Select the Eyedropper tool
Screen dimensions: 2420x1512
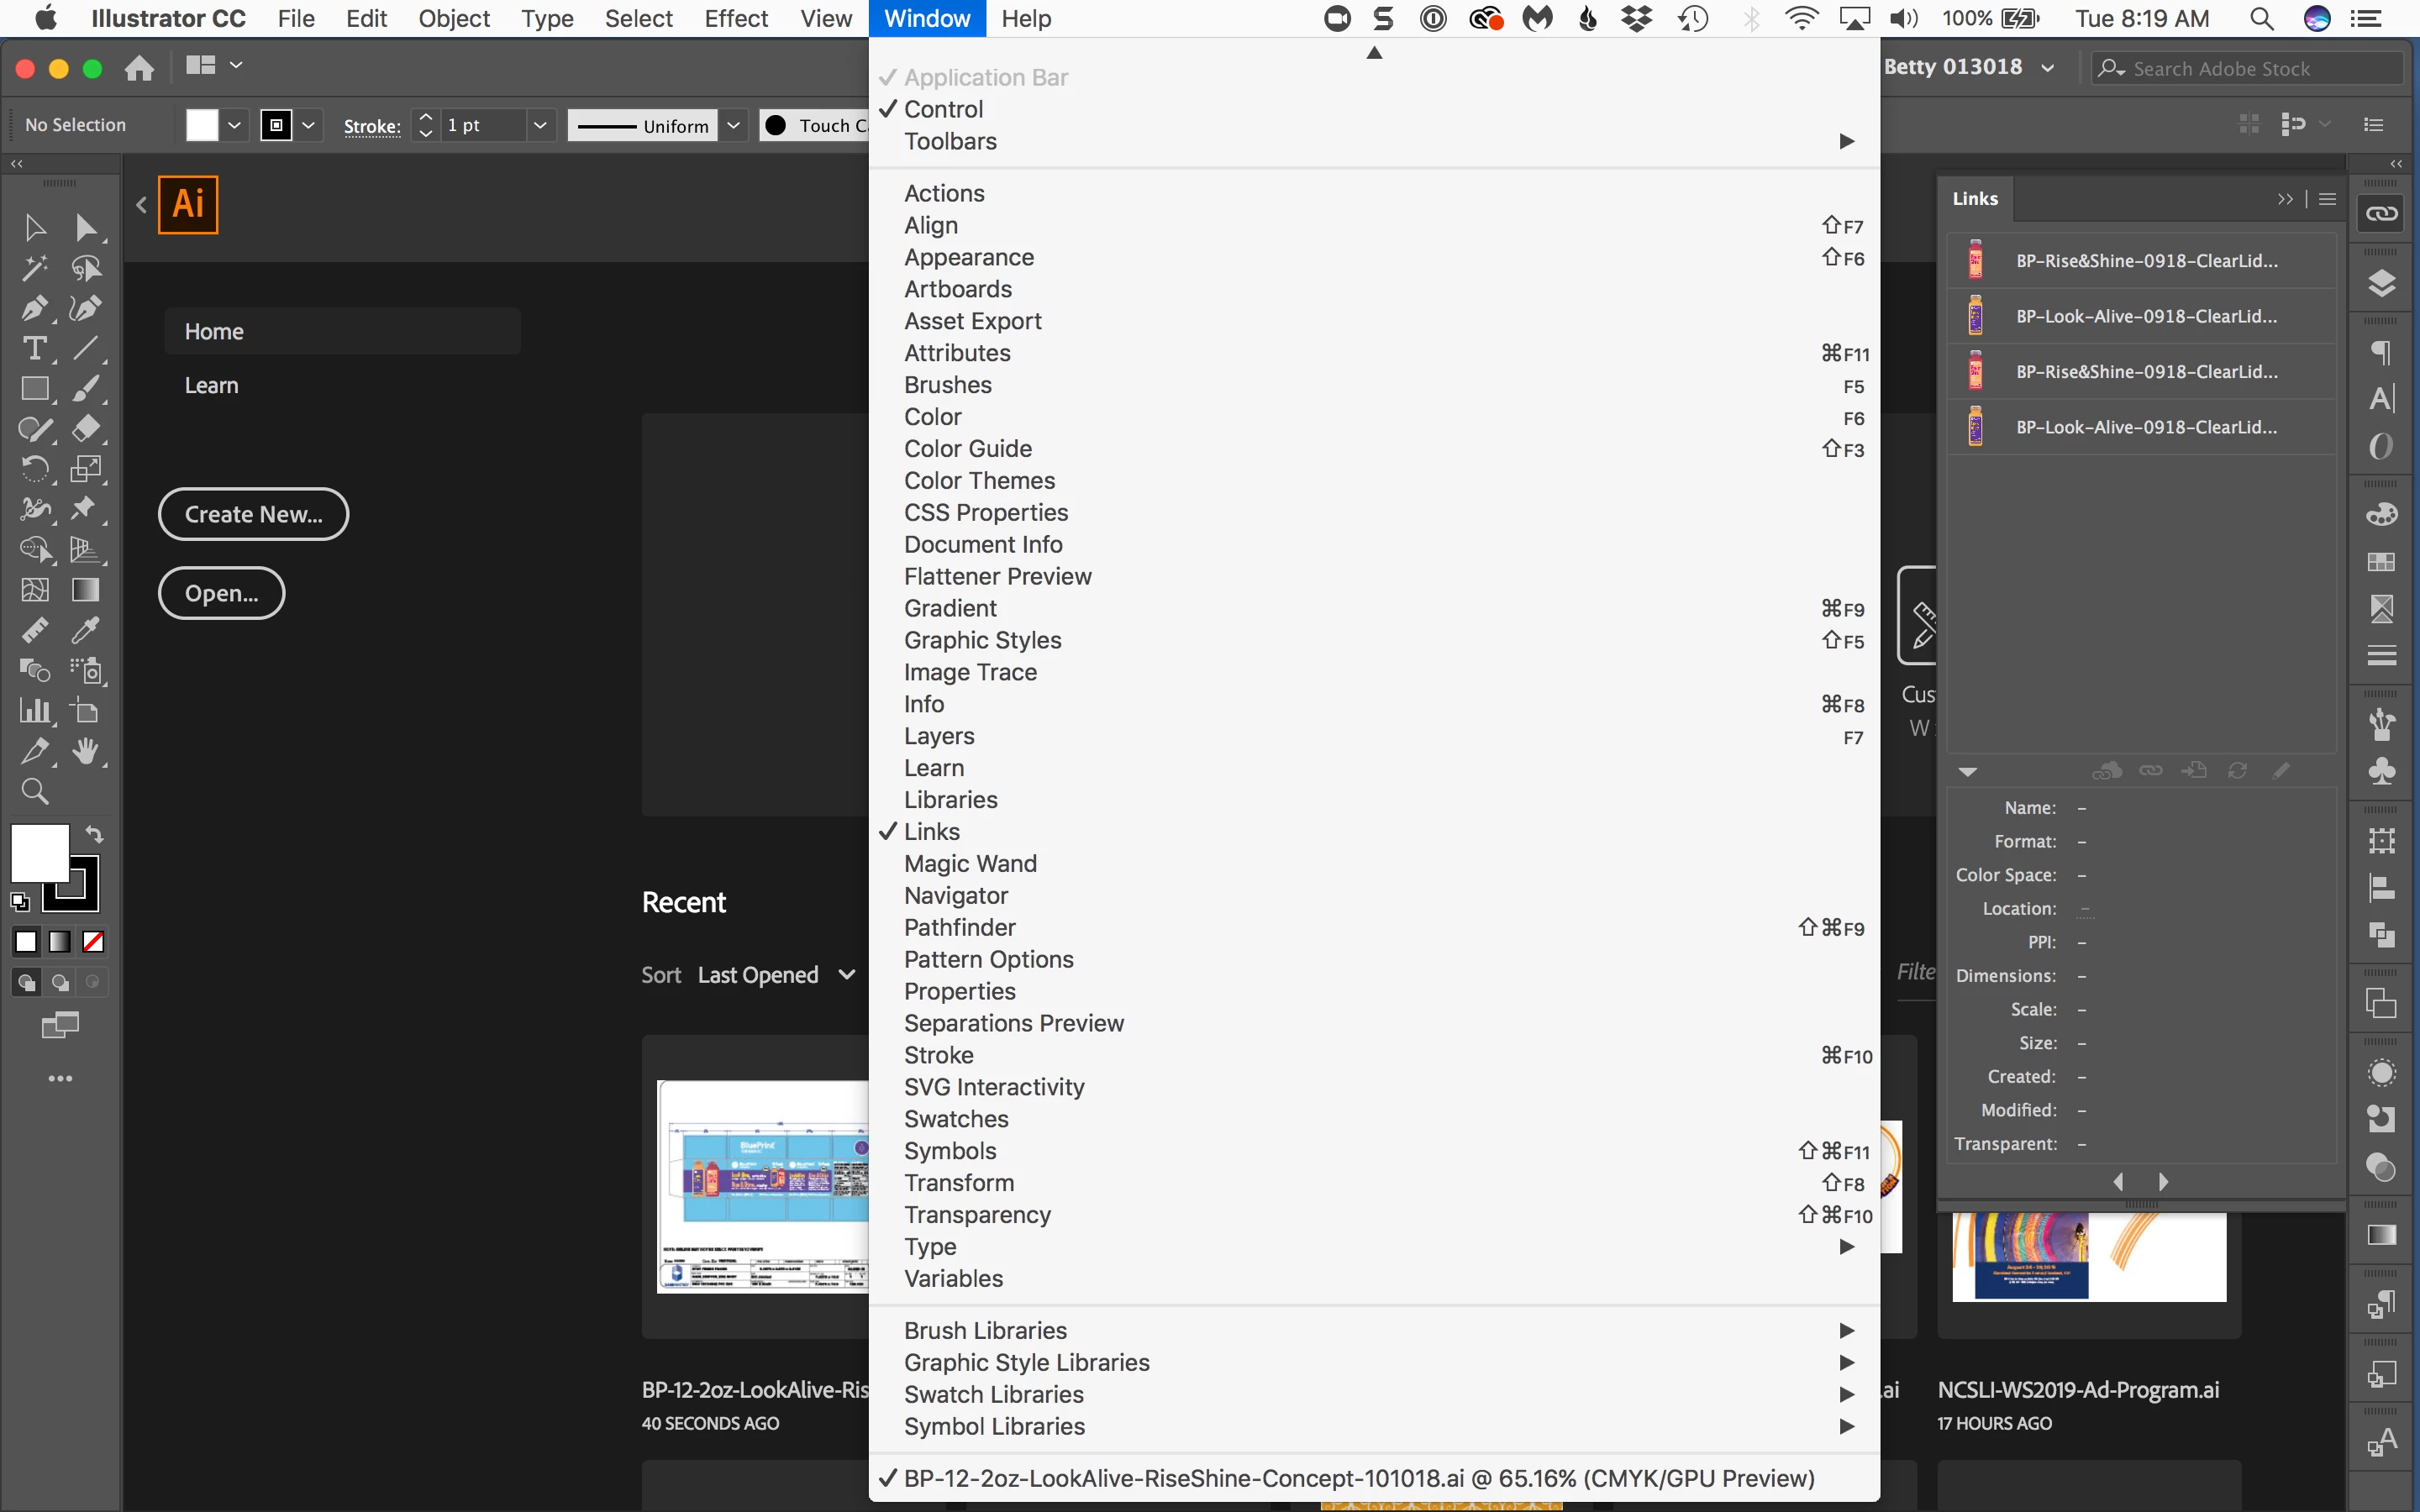pos(86,630)
